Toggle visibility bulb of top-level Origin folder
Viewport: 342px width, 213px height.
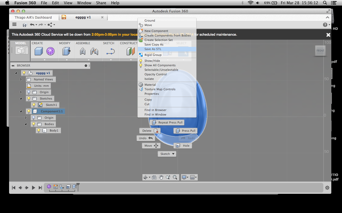29,92
